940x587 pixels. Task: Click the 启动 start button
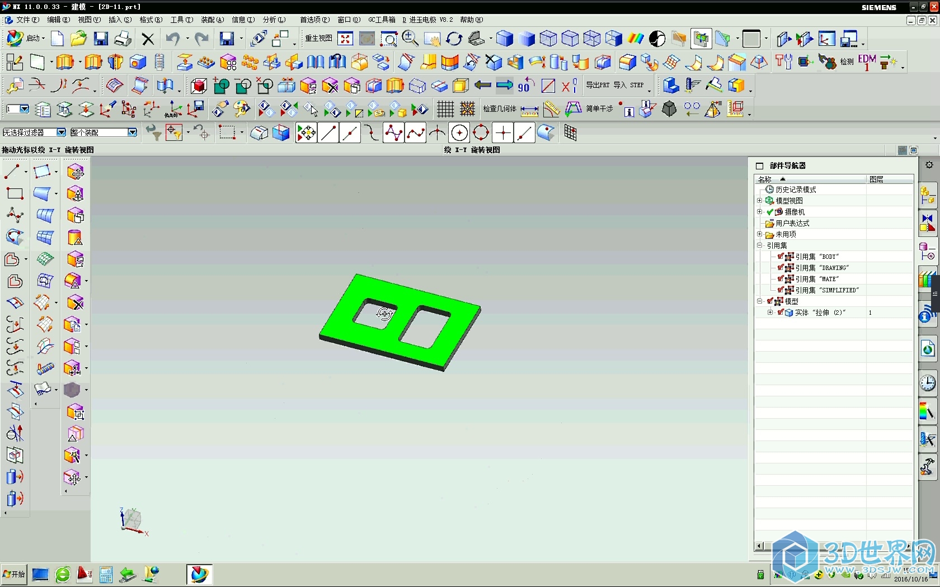tap(26, 39)
